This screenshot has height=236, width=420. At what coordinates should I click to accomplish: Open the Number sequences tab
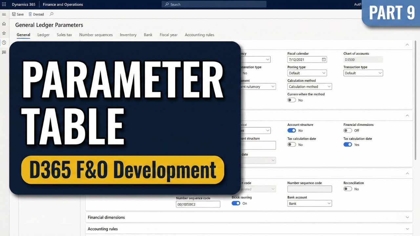(x=96, y=35)
